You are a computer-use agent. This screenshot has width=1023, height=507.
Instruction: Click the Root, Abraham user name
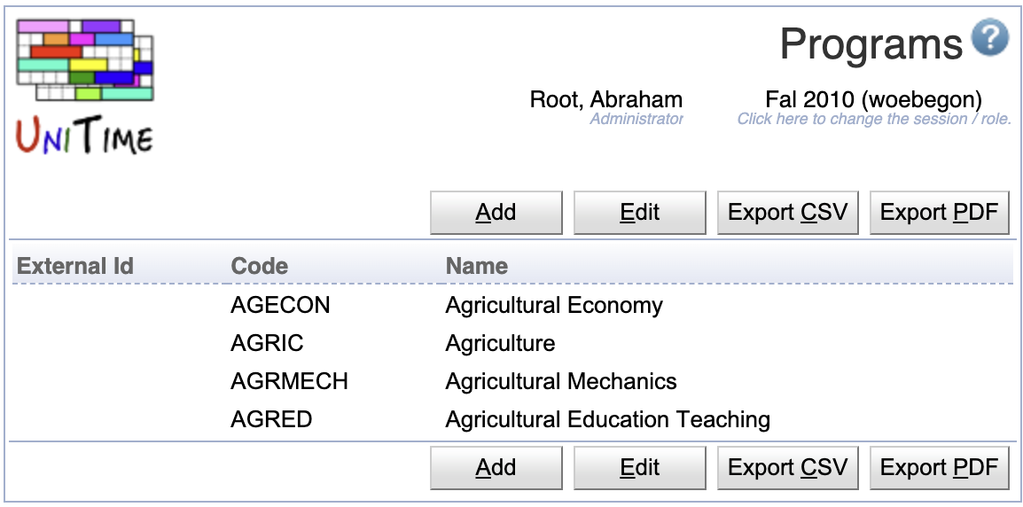606,100
